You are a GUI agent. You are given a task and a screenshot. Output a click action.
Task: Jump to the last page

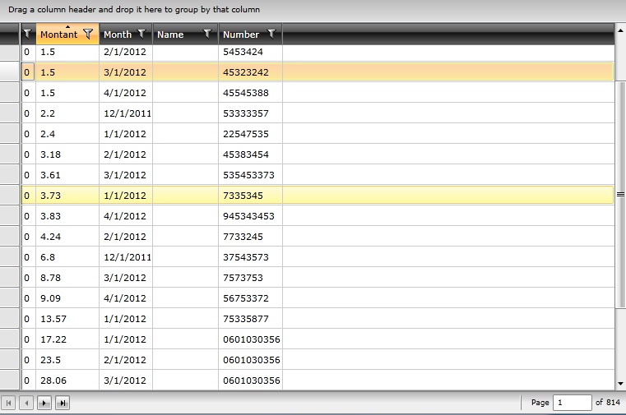63,403
